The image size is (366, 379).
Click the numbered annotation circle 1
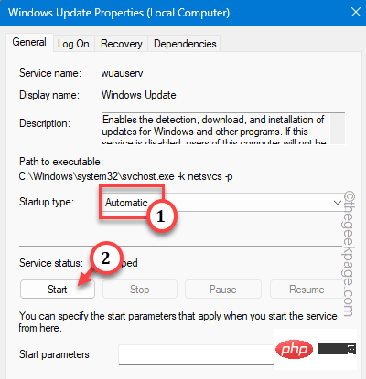tap(161, 216)
